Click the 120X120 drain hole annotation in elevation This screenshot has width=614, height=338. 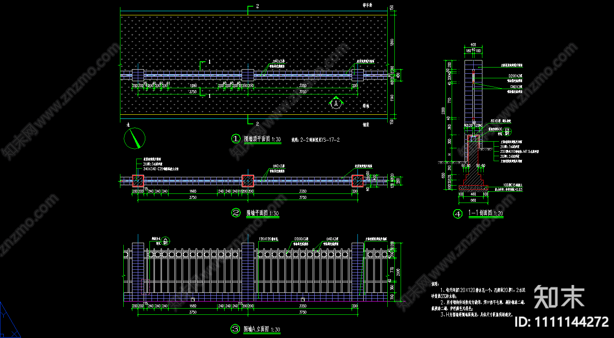click(268, 239)
